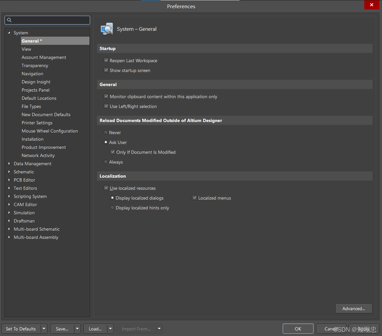
Task: Toggle Use Left/Right selection checkbox
Action: tap(106, 106)
